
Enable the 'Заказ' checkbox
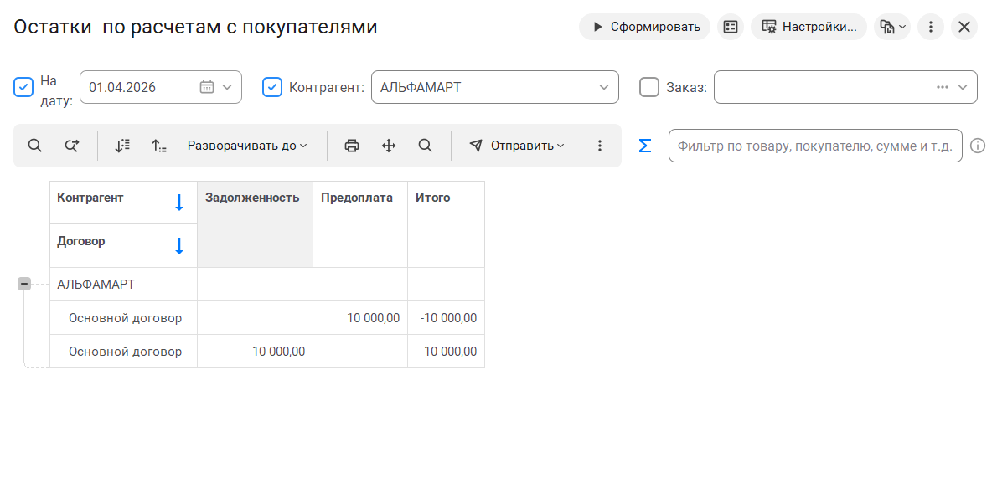point(649,87)
